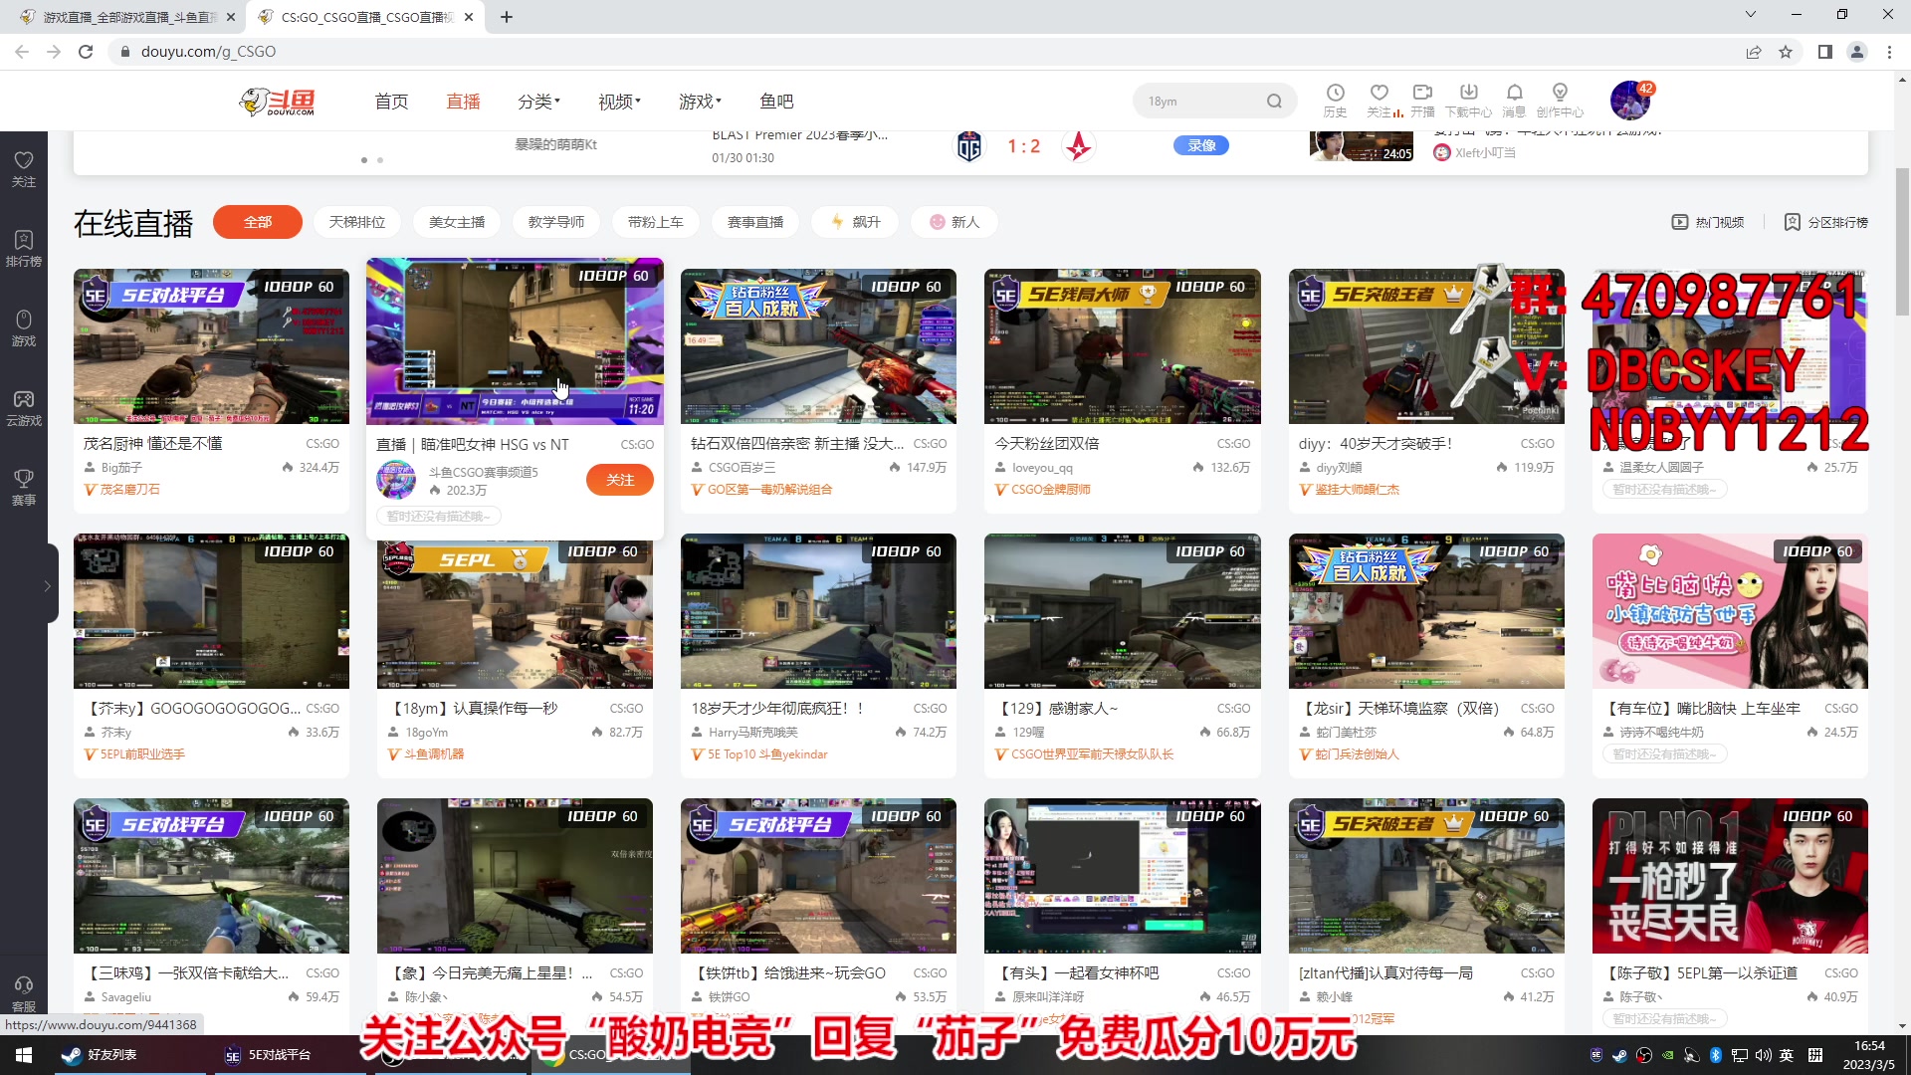Open 关注 in the left sidebar
The height and width of the screenshot is (1075, 1911).
[x=24, y=169]
